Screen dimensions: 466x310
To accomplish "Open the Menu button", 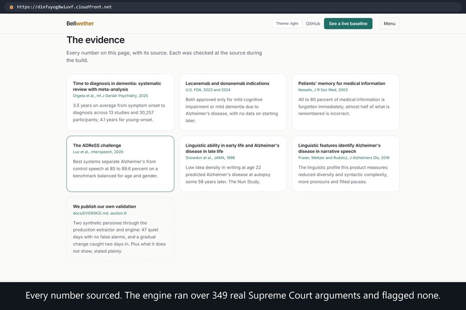I will click(x=389, y=24).
